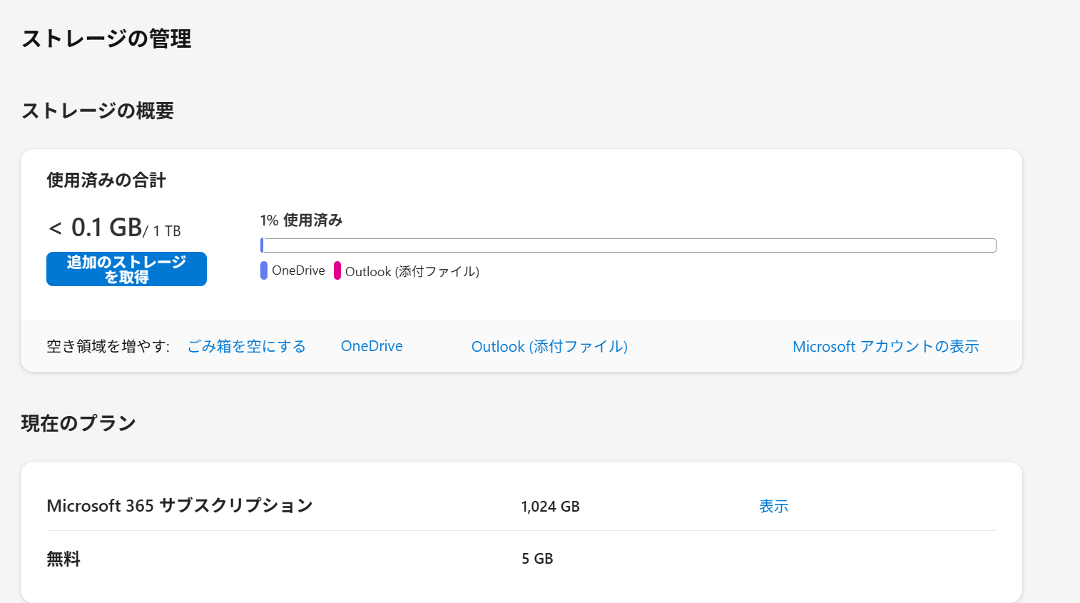
Task: Open the Outlook (添付ファイル) free-up-space link
Action: click(549, 347)
